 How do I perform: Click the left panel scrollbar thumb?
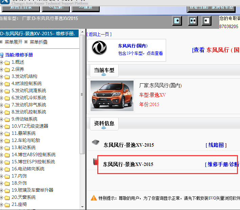[x=82, y=94]
